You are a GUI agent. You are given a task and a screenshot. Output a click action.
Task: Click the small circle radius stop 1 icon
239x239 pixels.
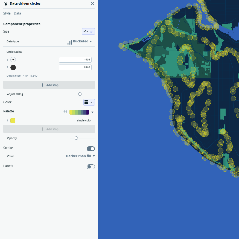point(13,60)
